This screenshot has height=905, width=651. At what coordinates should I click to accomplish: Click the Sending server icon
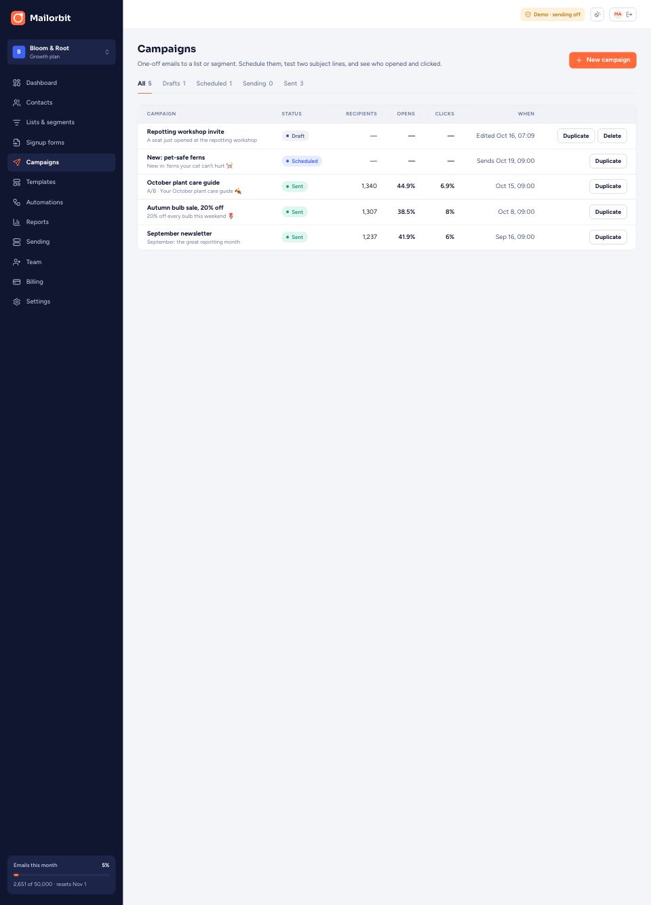17,242
